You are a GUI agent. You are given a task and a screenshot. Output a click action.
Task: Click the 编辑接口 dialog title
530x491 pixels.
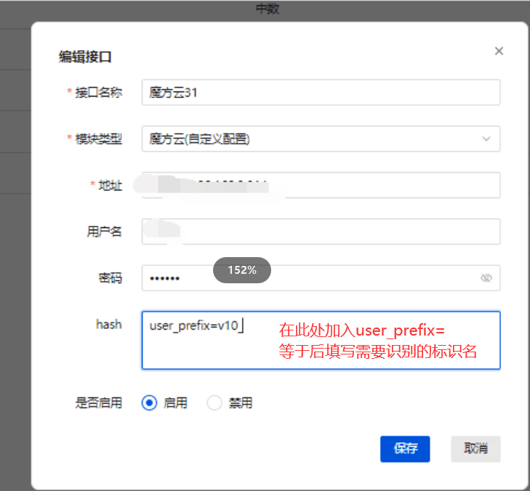click(x=85, y=57)
